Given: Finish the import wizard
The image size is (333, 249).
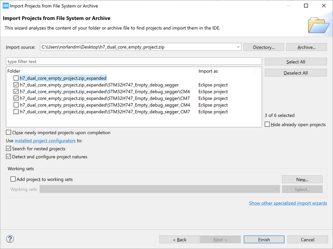Looking at the screenshot, I should [x=264, y=240].
